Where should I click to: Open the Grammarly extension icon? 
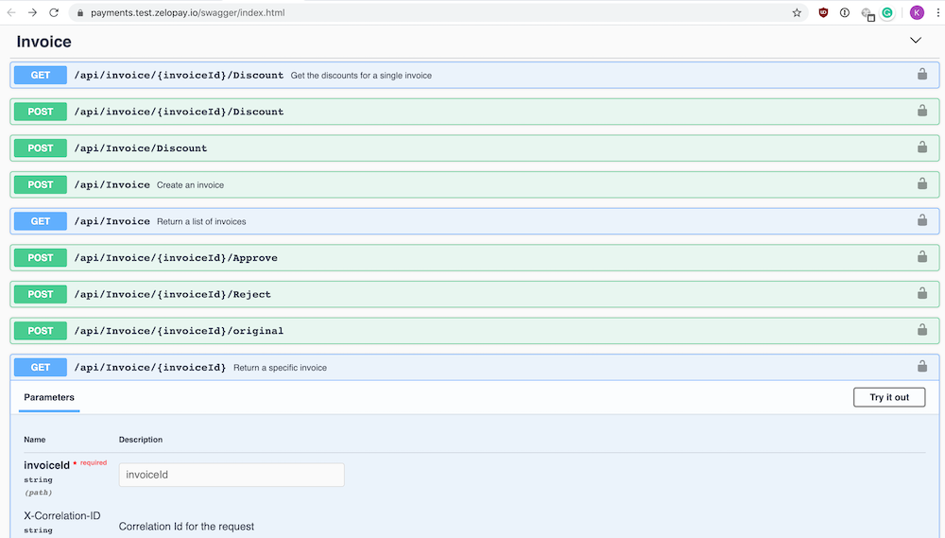887,13
